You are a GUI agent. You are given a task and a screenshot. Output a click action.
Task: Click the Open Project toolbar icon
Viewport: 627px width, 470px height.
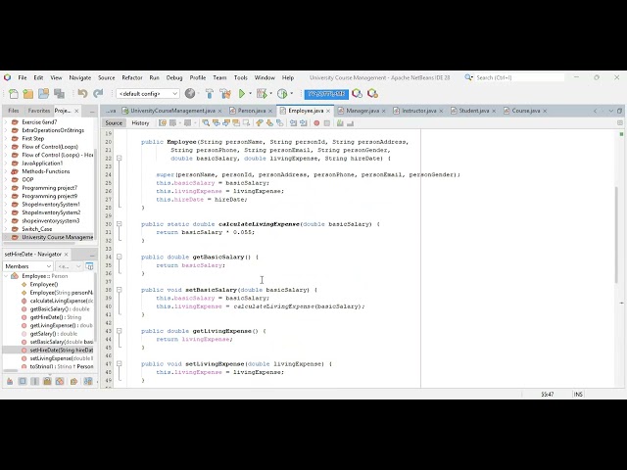pyautogui.click(x=43, y=94)
